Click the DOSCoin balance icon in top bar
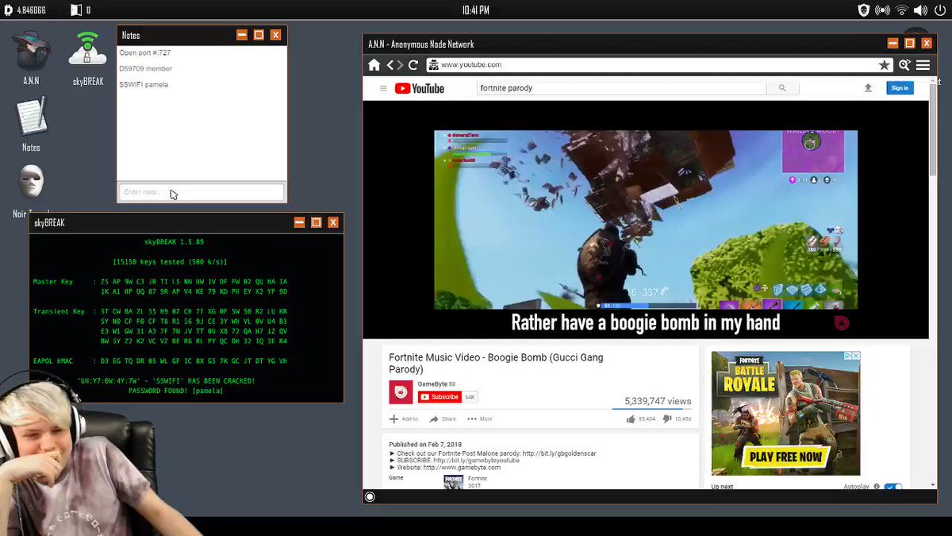This screenshot has width=952, height=536. click(x=9, y=10)
